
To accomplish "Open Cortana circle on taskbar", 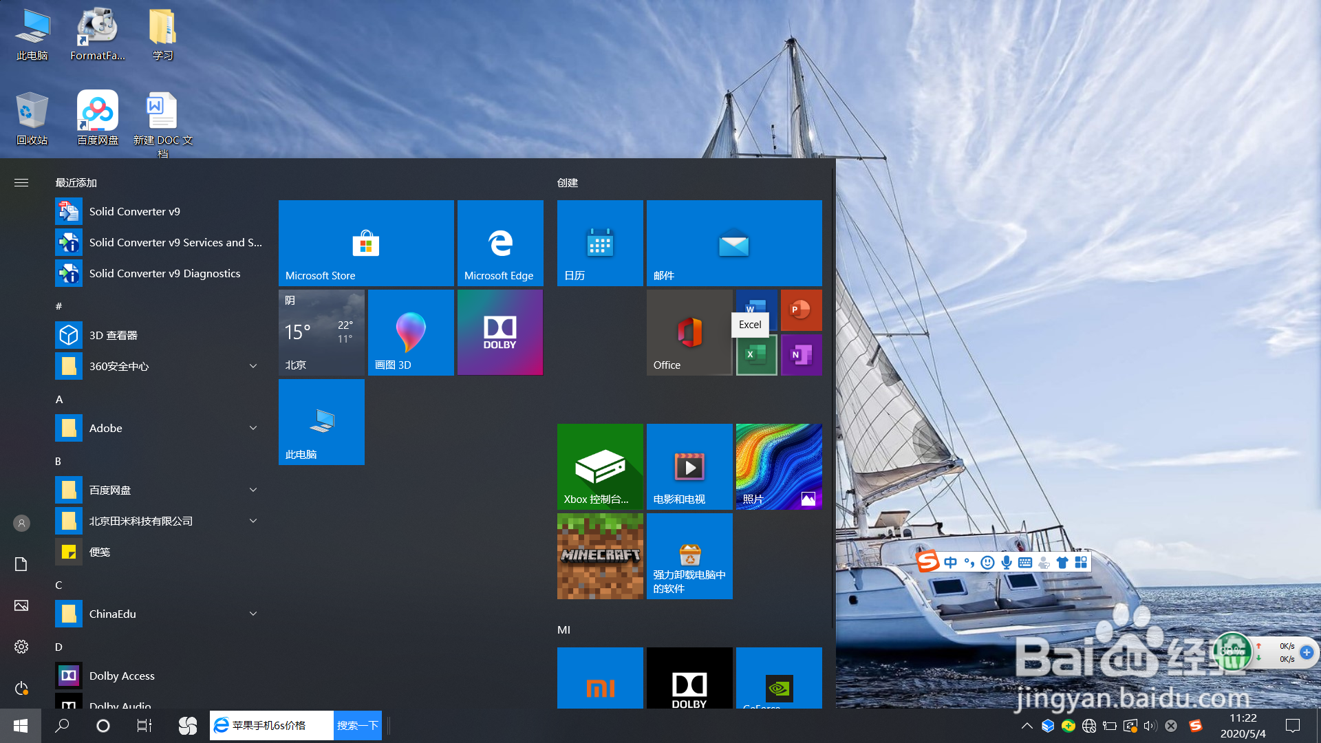I will click(x=103, y=726).
